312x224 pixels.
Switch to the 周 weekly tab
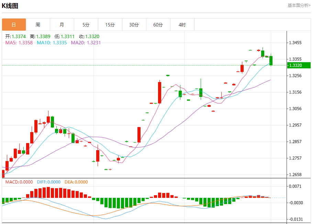38,25
